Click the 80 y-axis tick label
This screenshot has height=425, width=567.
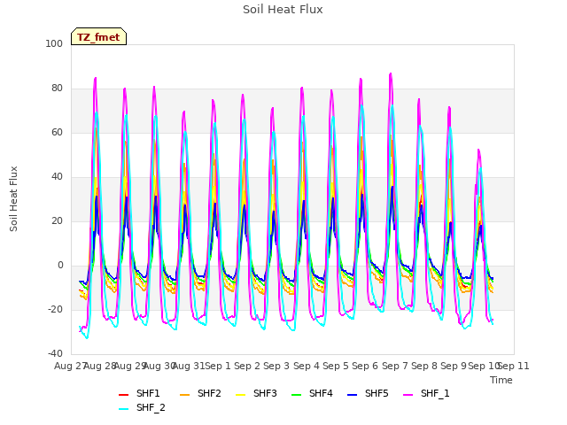point(57,89)
